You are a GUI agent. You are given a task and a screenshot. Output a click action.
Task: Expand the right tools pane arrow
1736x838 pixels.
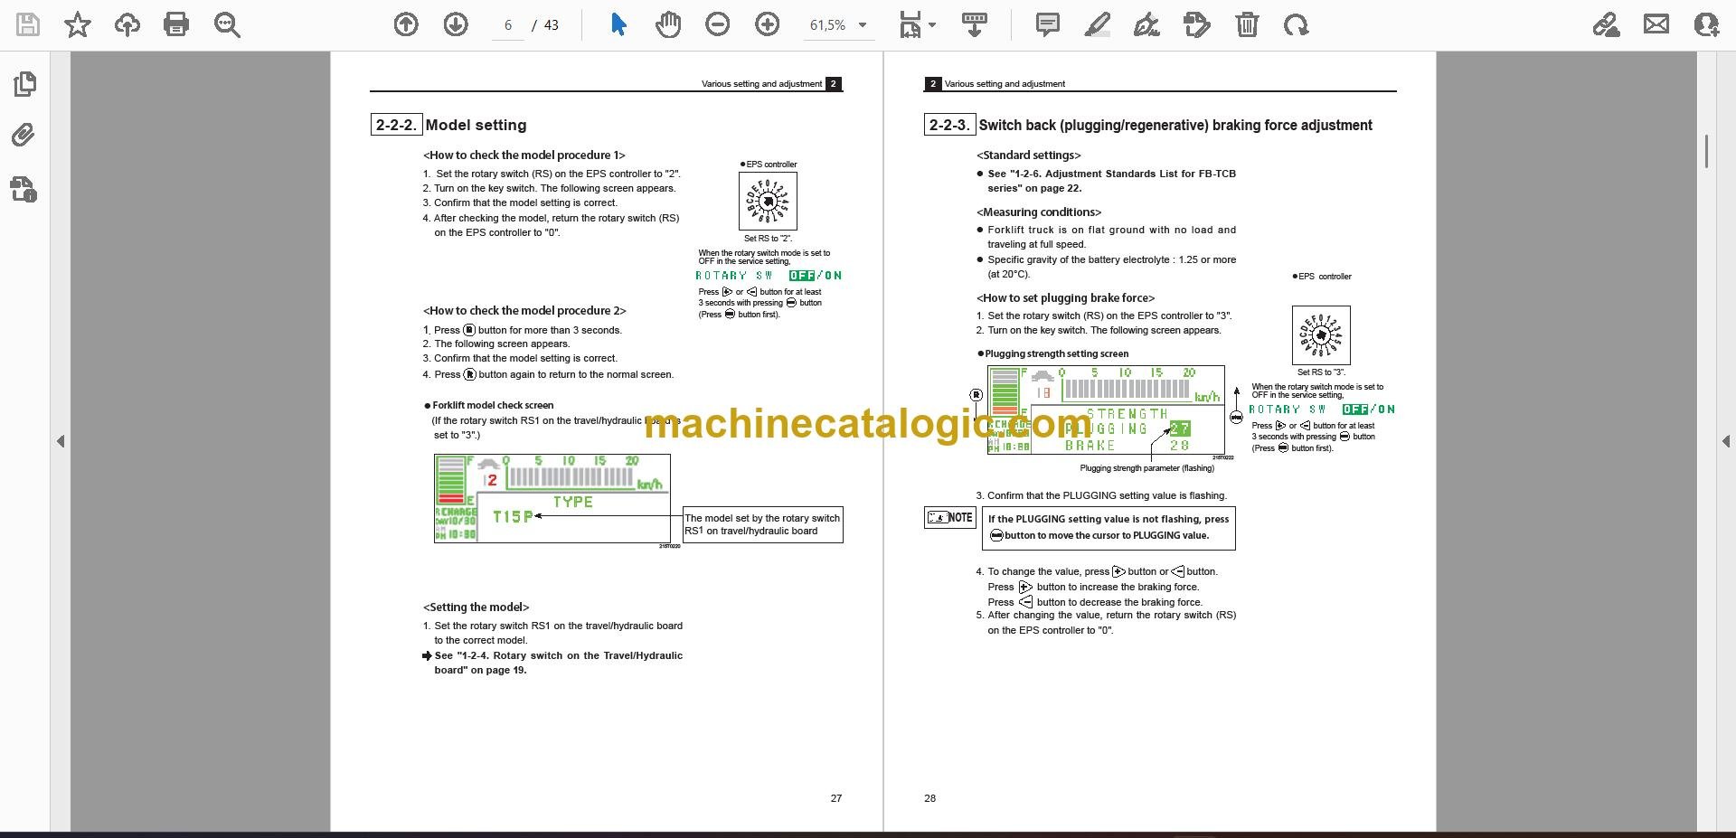click(x=1725, y=441)
